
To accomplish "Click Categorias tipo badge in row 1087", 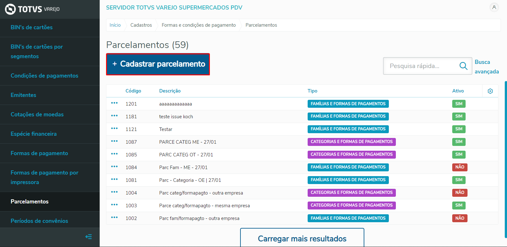I will coord(352,142).
